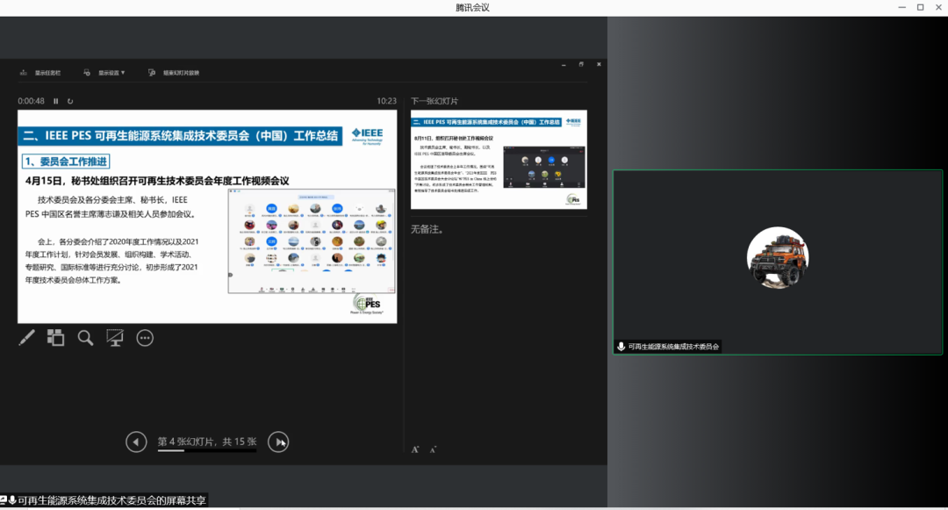Pause the presentation timer
The height and width of the screenshot is (510, 948).
click(x=55, y=101)
